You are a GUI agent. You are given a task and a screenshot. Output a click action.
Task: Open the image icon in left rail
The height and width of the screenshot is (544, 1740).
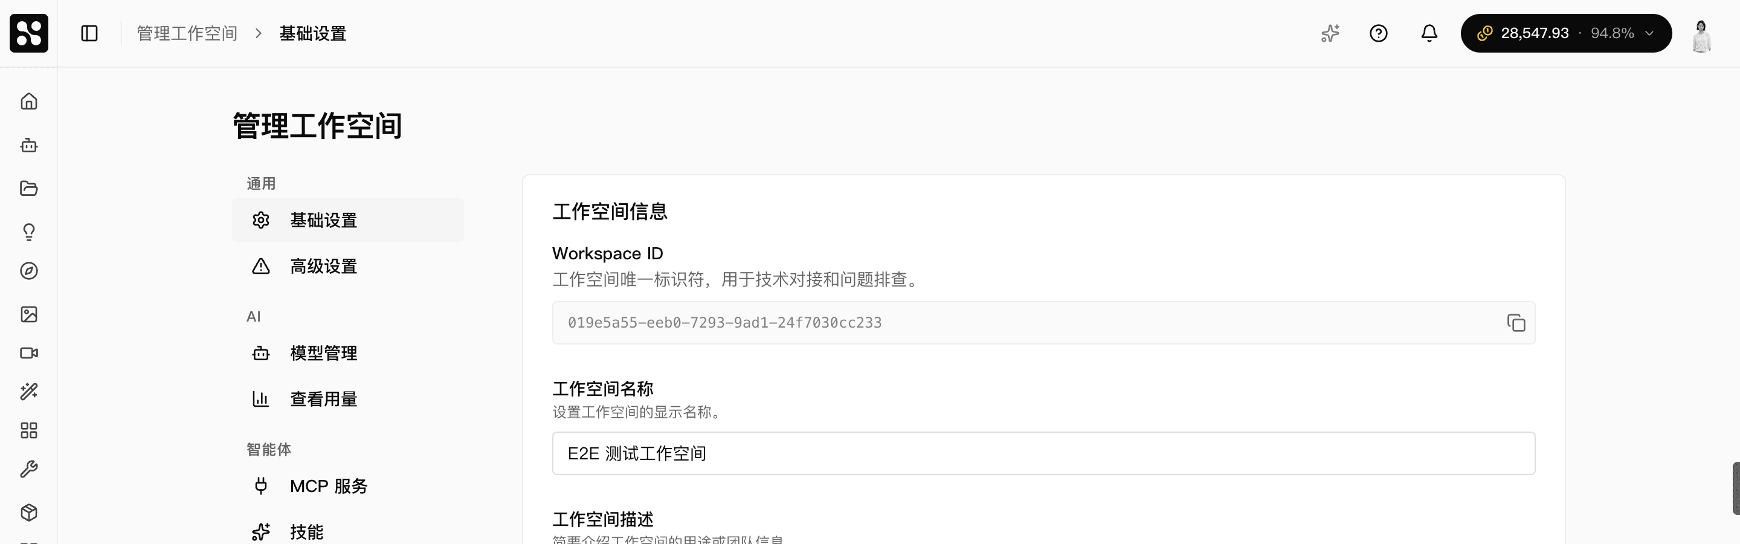pyautogui.click(x=29, y=314)
